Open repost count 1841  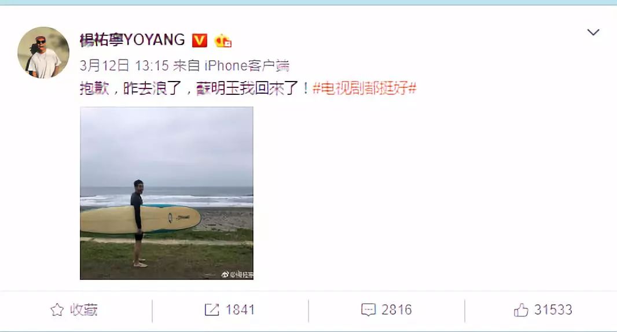coord(240,310)
